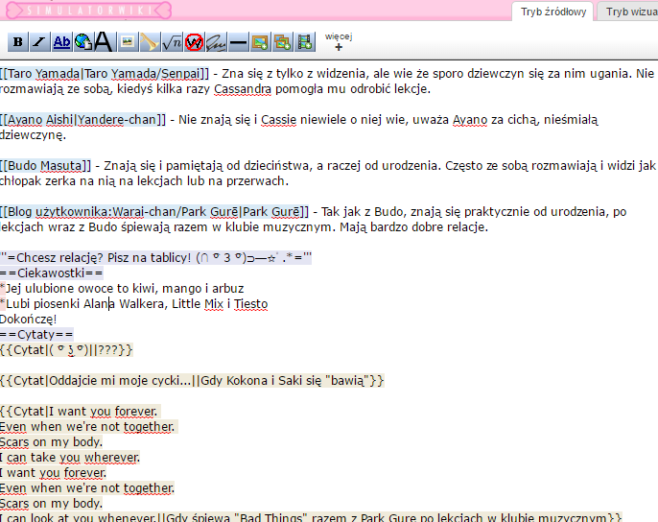
Task: Click the 'Chcesz relację? Pisz na tablicy!' line
Action: point(155,257)
